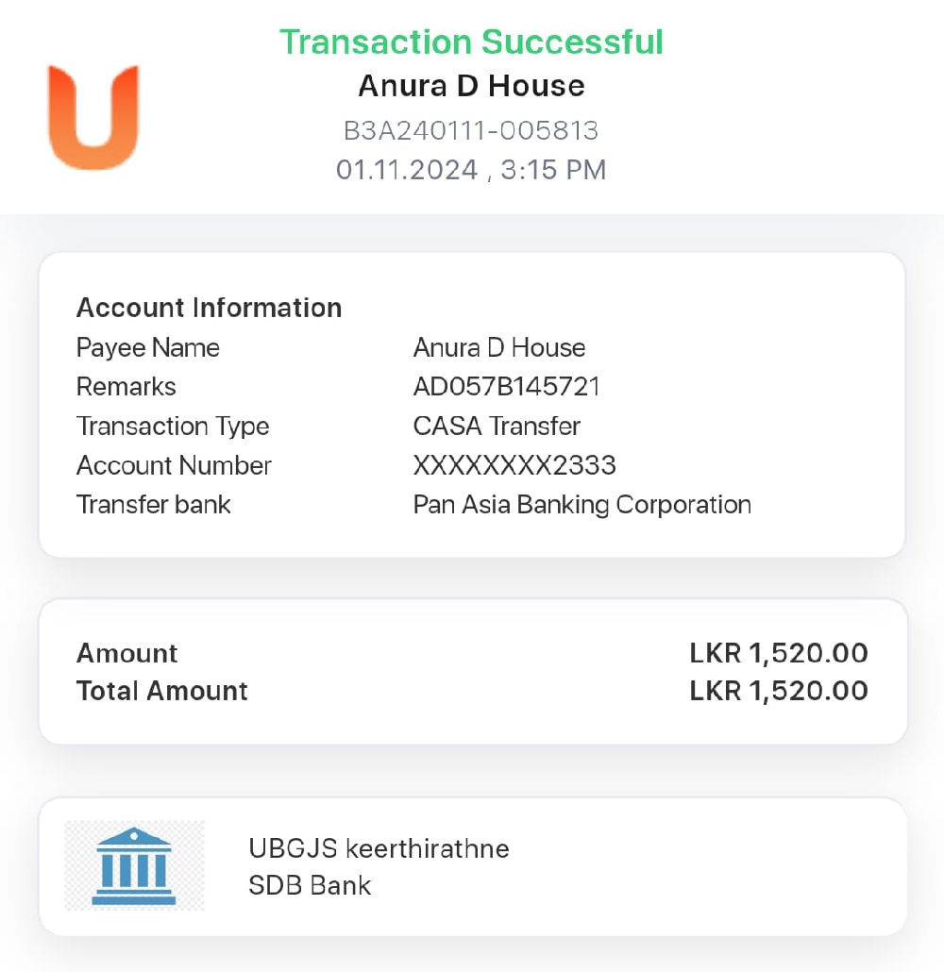Click the Account Information heading
944x972 pixels.
209,308
